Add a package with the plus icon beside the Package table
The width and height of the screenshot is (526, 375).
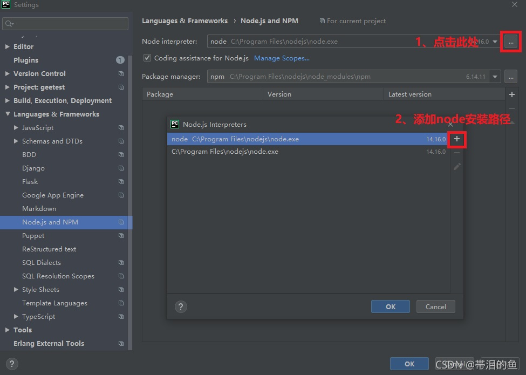point(512,94)
